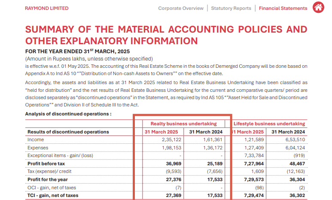Select the Expenses row label
Viewport: 332px width, 200px height.
tap(38, 148)
